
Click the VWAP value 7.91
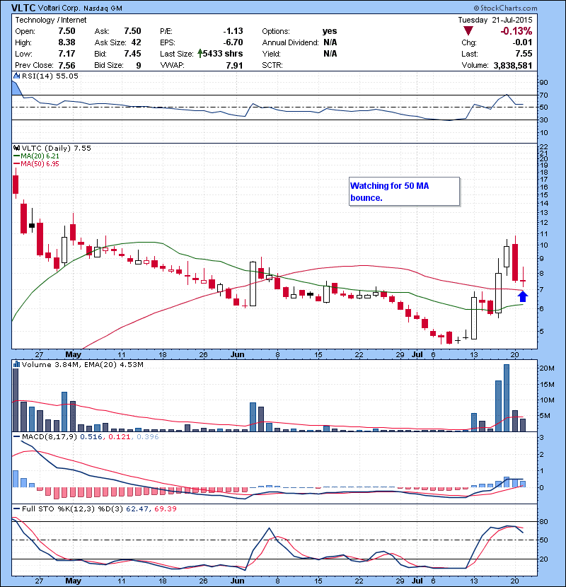[x=234, y=65]
